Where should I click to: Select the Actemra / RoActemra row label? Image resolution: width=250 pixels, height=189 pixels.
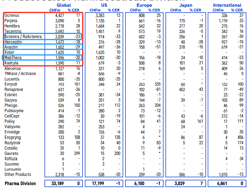[23, 37]
